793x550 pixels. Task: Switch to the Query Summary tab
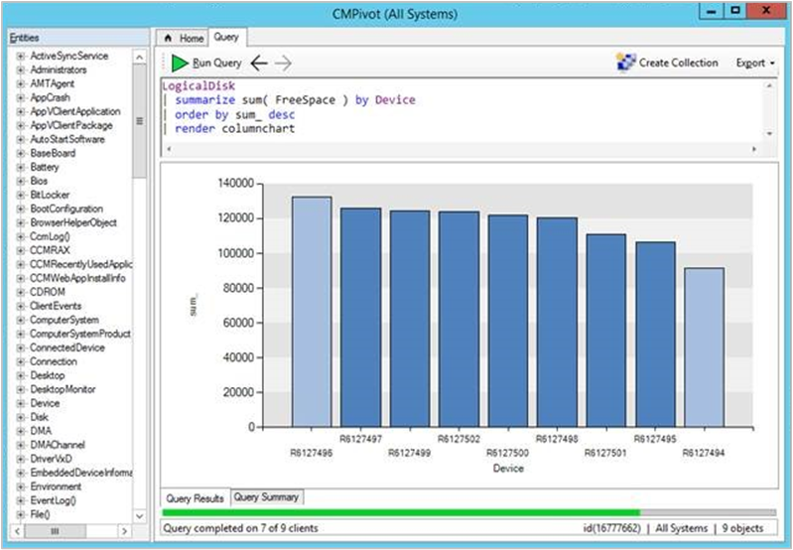266,496
